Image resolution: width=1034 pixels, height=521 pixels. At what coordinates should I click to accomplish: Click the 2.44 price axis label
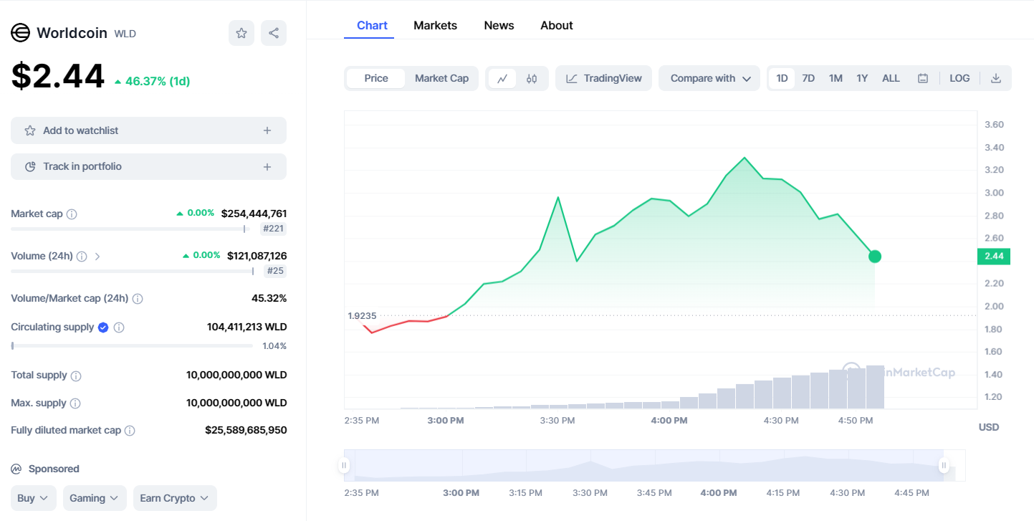[x=993, y=257]
